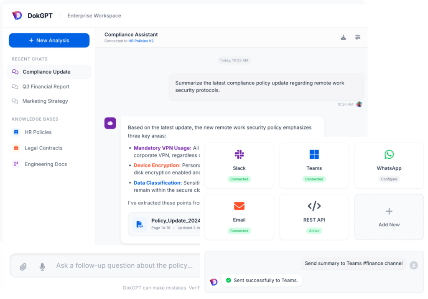The width and height of the screenshot is (428, 299).
Task: Click the New Analysis button
Action: [x=49, y=41]
